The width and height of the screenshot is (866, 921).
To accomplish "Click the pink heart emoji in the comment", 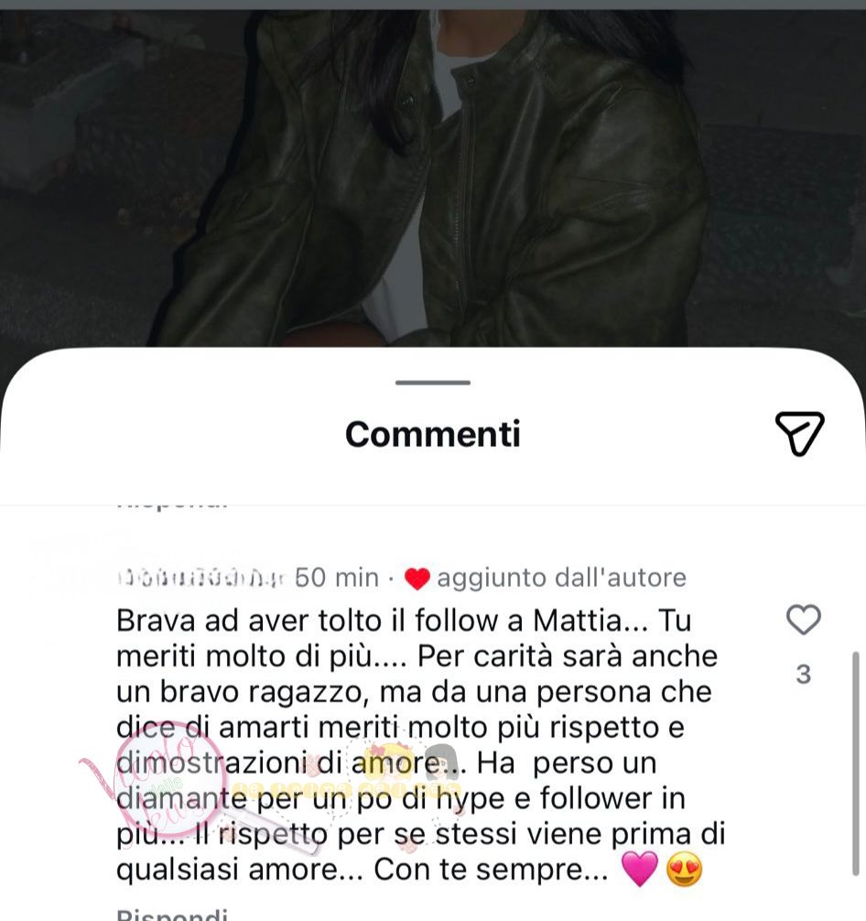I will click(x=640, y=870).
